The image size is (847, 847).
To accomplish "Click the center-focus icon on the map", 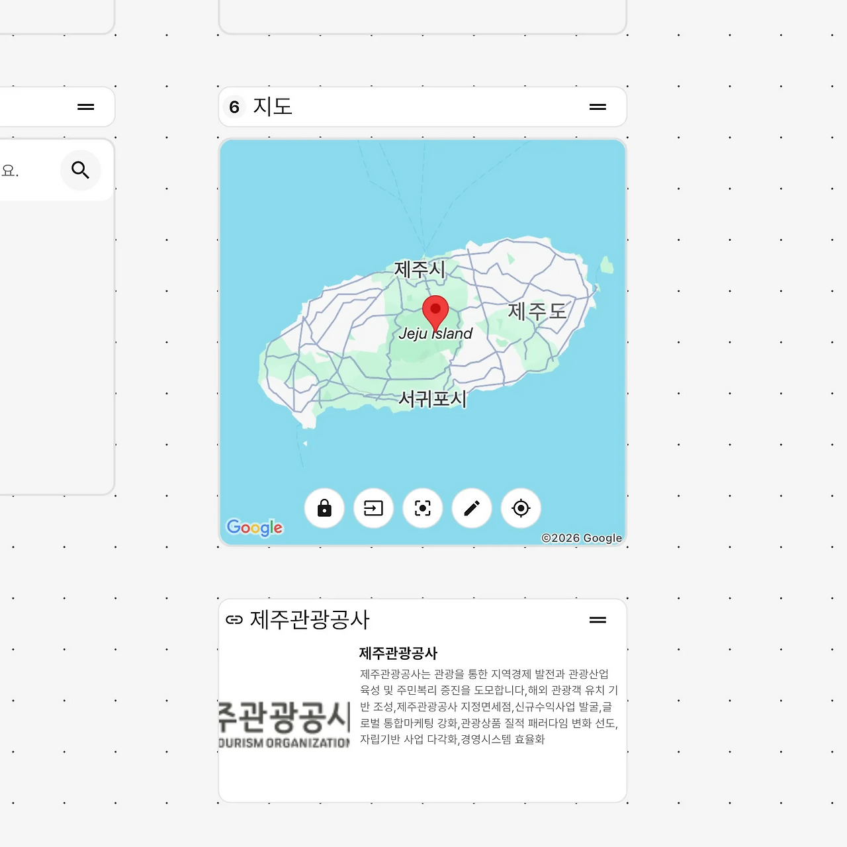I will [423, 508].
